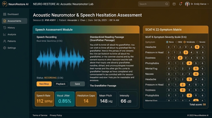This screenshot has height=118, width=212.
Task: Open the Assessments sidebar item
Action: pyautogui.click(x=14, y=21)
